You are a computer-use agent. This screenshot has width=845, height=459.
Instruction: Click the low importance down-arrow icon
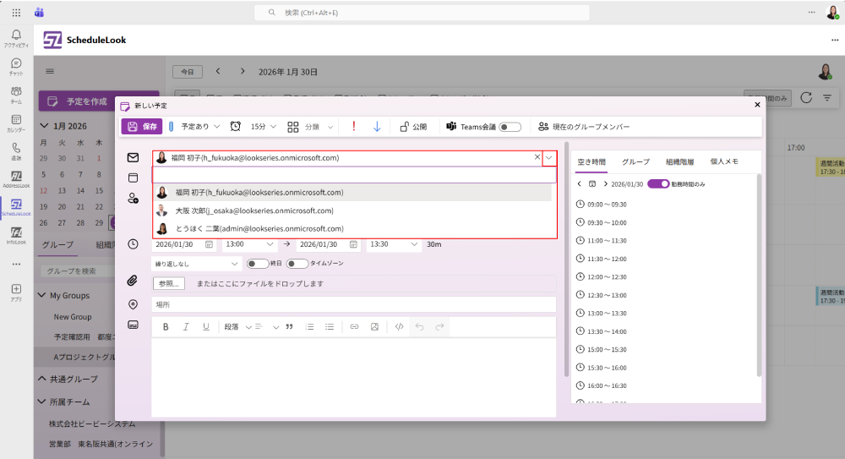[377, 127]
